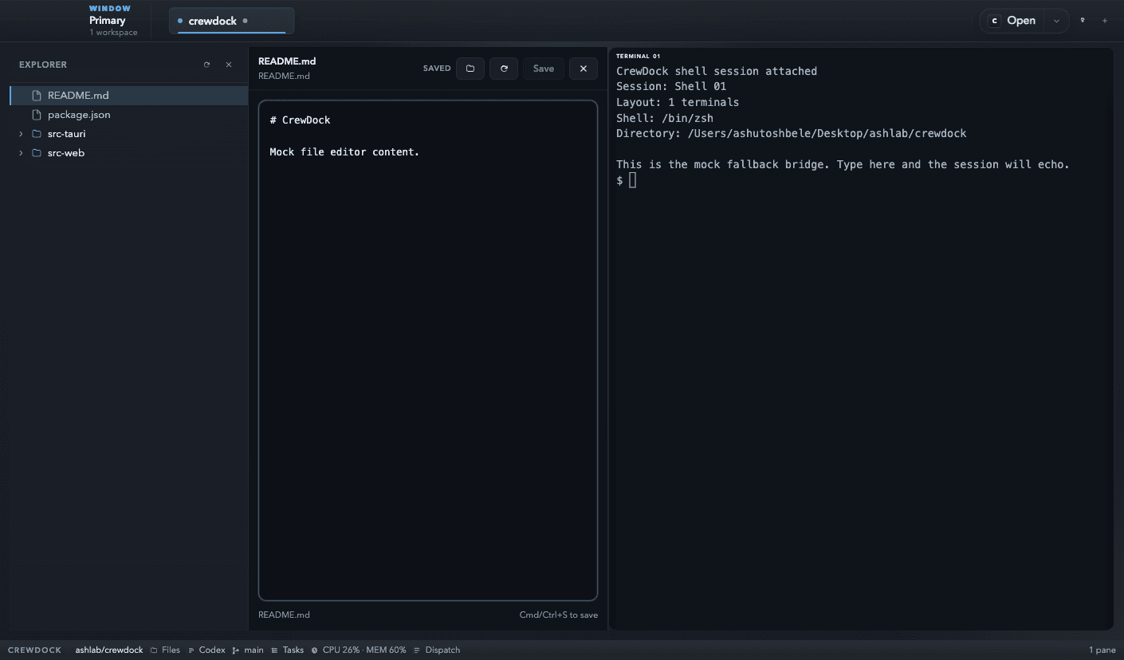Toggle the lightbulb icon near the top right
Viewport: 1124px width, 660px height.
coord(1082,20)
